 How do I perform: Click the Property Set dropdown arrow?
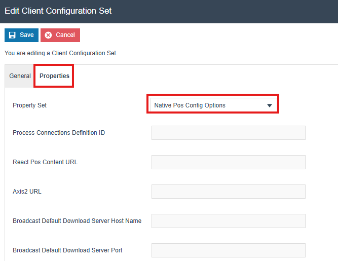click(x=270, y=105)
